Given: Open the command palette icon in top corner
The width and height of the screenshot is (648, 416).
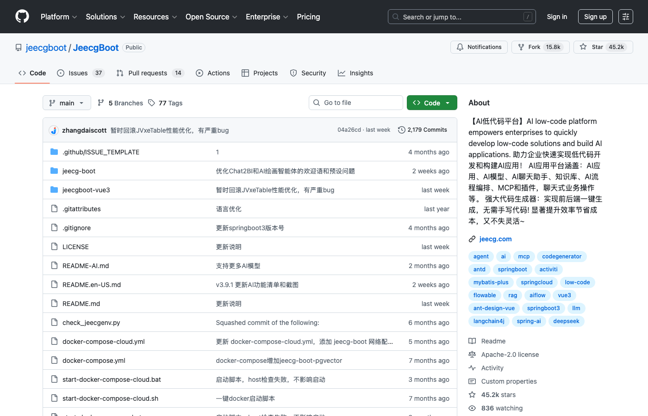Looking at the screenshot, I should pyautogui.click(x=625, y=17).
